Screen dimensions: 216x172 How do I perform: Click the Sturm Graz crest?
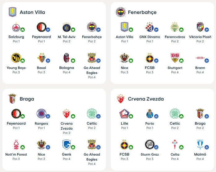tap(149, 145)
